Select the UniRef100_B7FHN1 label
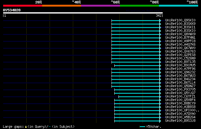 [x=180, y=38]
